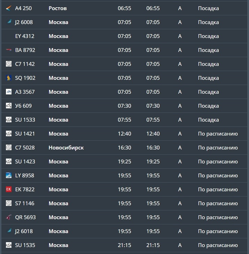Click the airline logo next to J2 6008
Screen dimensions: 249x254
(9, 22)
